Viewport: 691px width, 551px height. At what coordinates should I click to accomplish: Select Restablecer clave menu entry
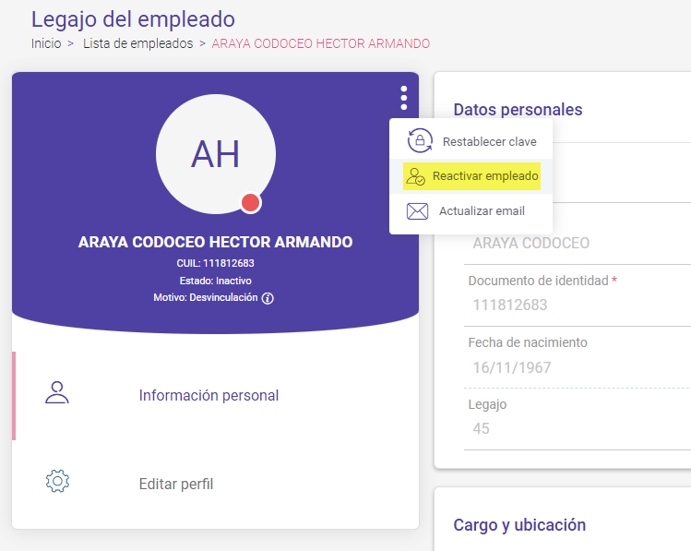click(x=471, y=141)
